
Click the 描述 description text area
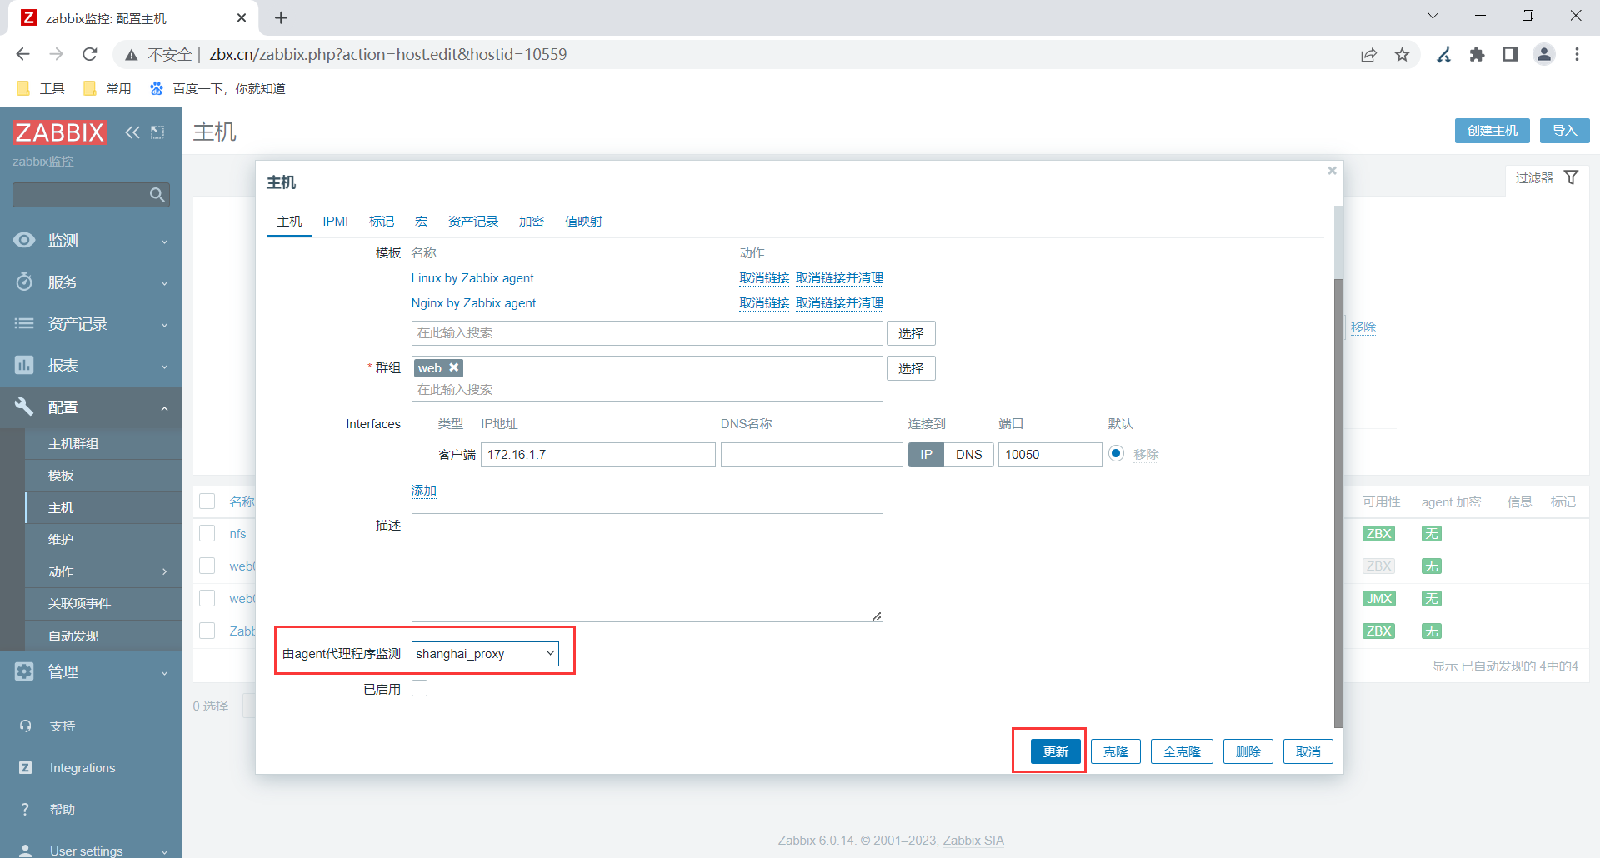coord(647,567)
